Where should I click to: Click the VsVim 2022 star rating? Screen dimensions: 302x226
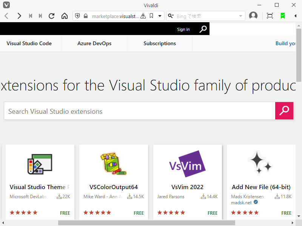tap(171, 212)
